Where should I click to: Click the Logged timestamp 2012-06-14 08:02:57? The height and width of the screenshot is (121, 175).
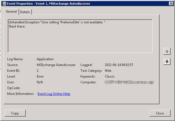[119, 65]
